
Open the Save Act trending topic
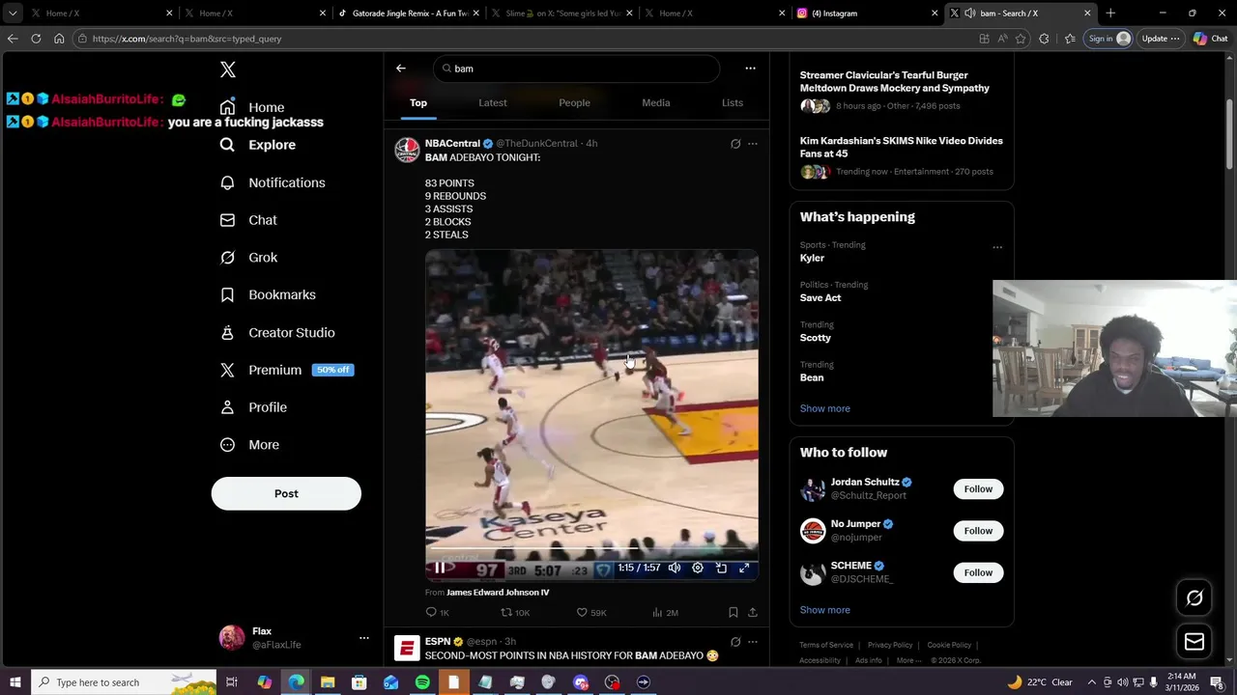(820, 298)
